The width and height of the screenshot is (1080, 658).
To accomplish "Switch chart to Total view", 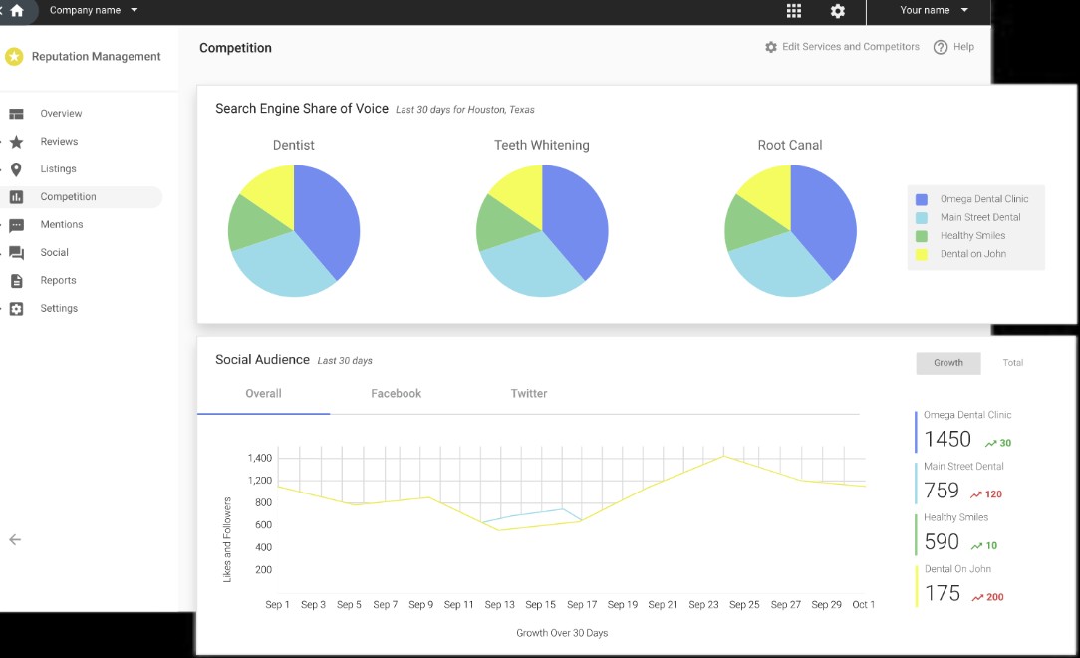I will point(1012,363).
